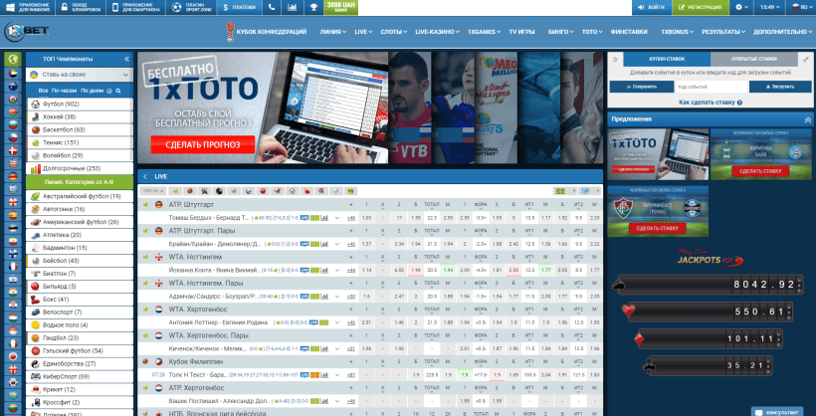Expand markets chevron for Томаш Бердых match
The height and width of the screenshot is (416, 816).
pos(337,218)
